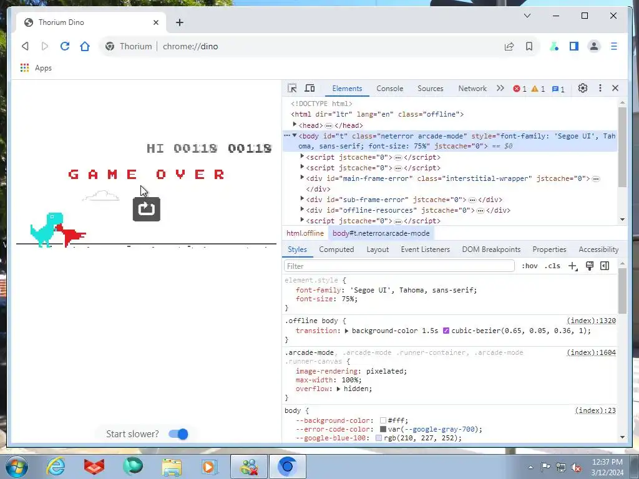This screenshot has height=479, width=639.
Task: Expand the first script node
Action: (302, 157)
